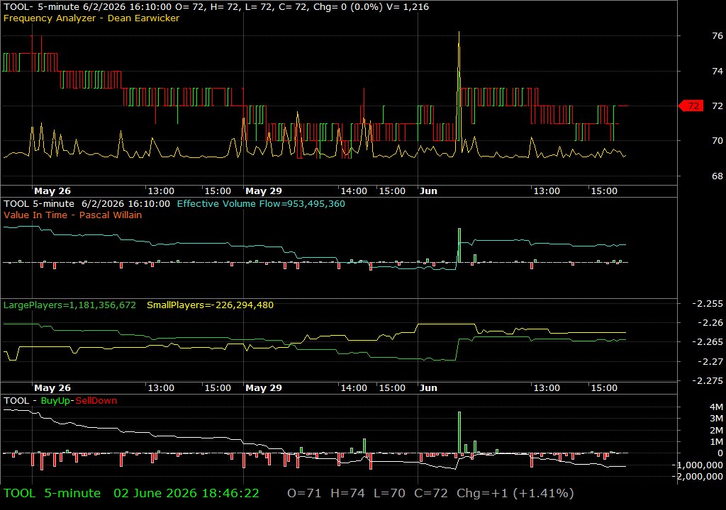The height and width of the screenshot is (510, 726).
Task: Click the 'V= 1,216' volume value in header
Action: (408, 7)
